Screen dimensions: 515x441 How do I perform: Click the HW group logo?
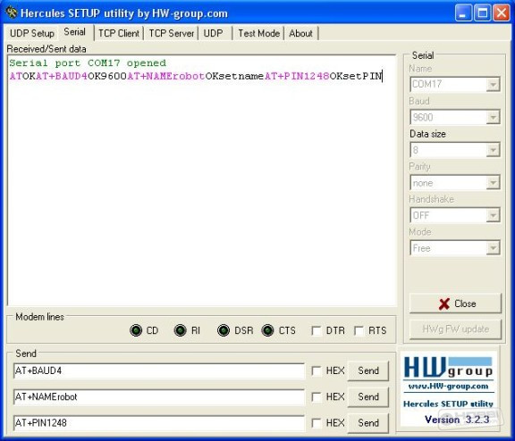point(448,367)
